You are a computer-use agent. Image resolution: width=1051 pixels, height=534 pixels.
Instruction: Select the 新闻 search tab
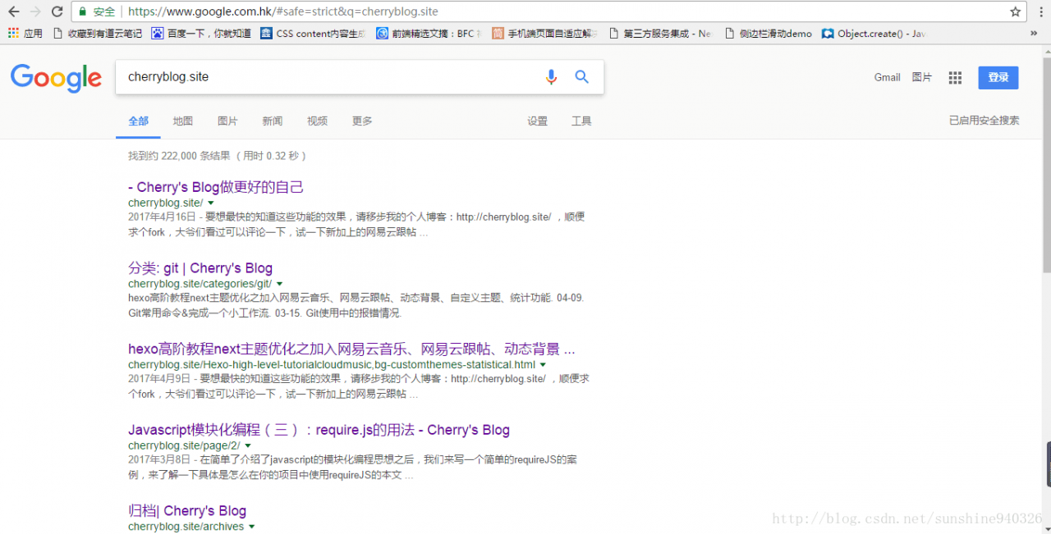pyautogui.click(x=273, y=121)
